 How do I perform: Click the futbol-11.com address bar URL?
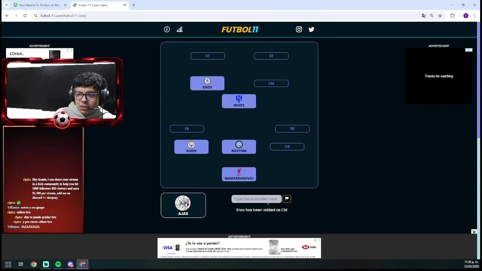(63, 15)
